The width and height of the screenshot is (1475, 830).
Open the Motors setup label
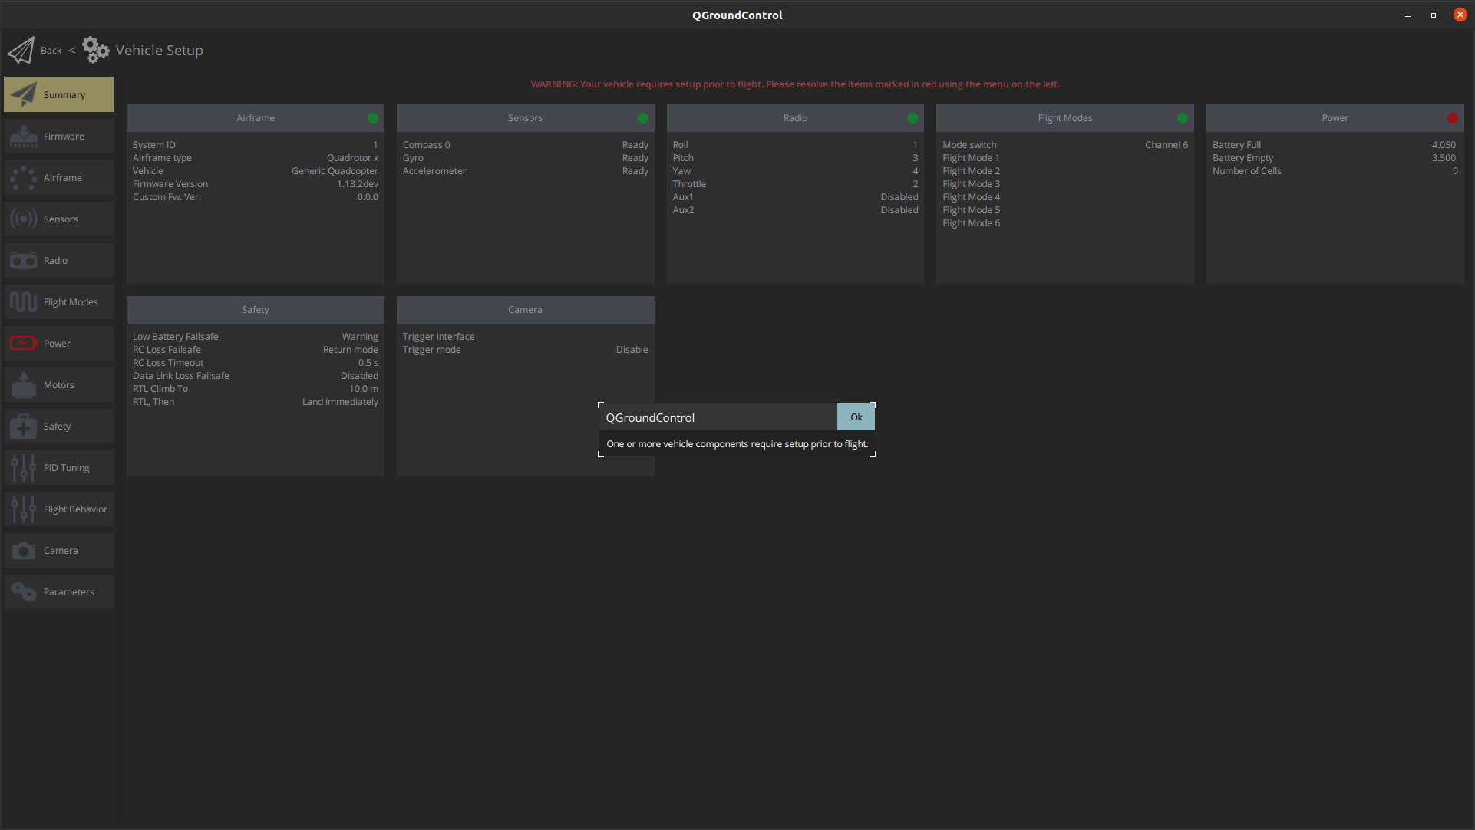tap(59, 385)
